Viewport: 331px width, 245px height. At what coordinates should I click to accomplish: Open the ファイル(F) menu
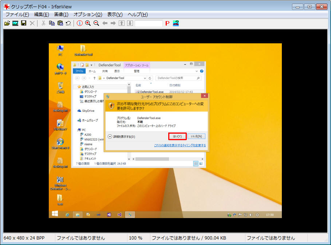(17, 15)
